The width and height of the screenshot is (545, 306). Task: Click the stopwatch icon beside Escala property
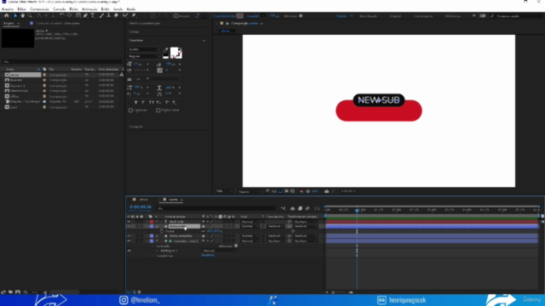pyautogui.click(x=162, y=231)
